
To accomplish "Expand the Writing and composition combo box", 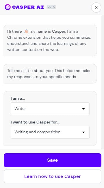I will tap(50, 132).
